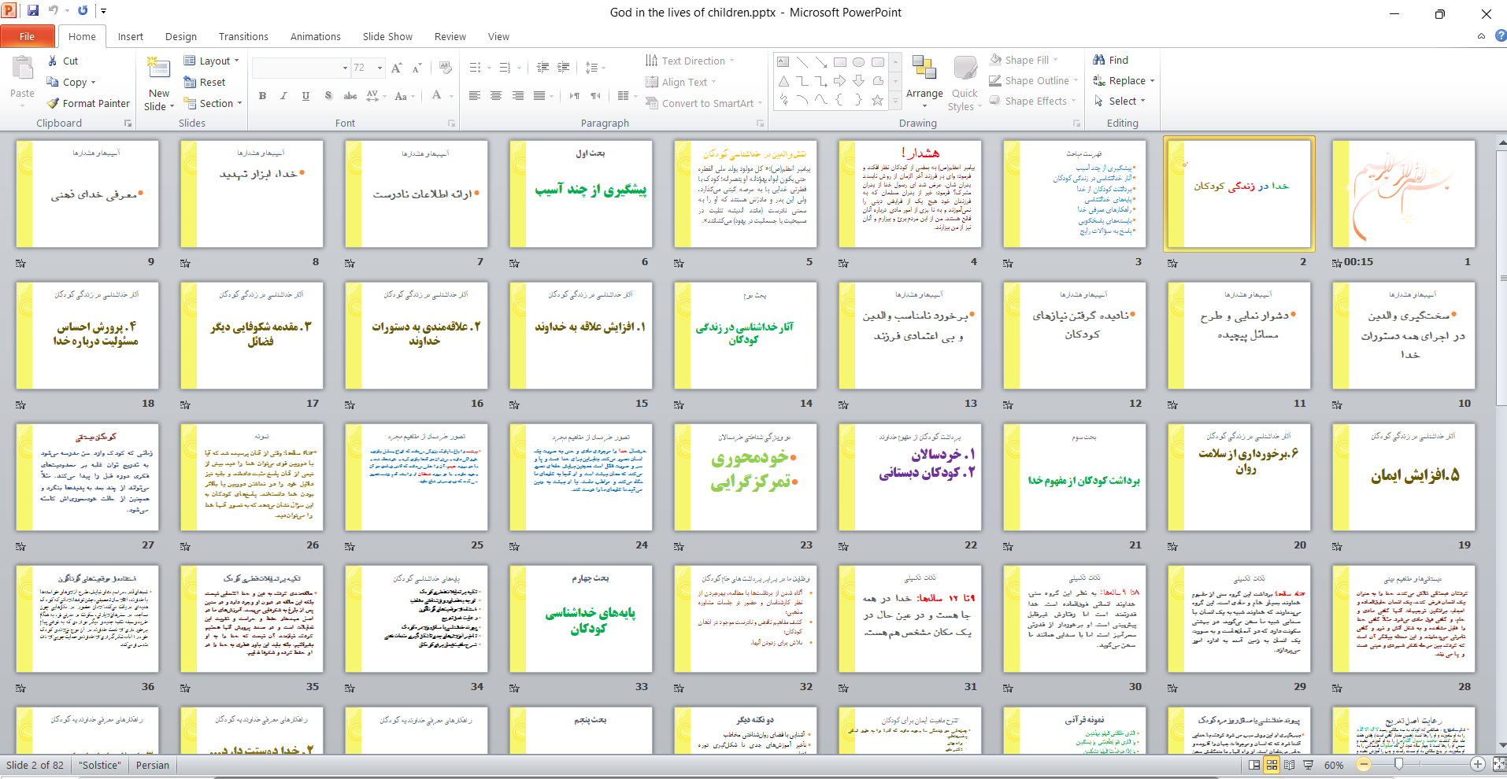This screenshot has width=1507, height=779.
Task: Click the Reset slide icon
Action: [x=190, y=82]
